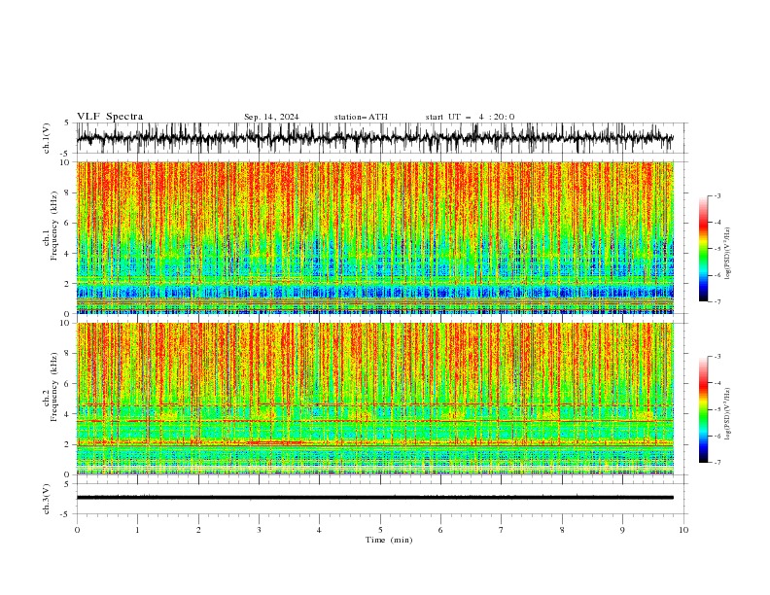Click the bottom time axis tick label "8"
770x595 pixels.
point(562,530)
